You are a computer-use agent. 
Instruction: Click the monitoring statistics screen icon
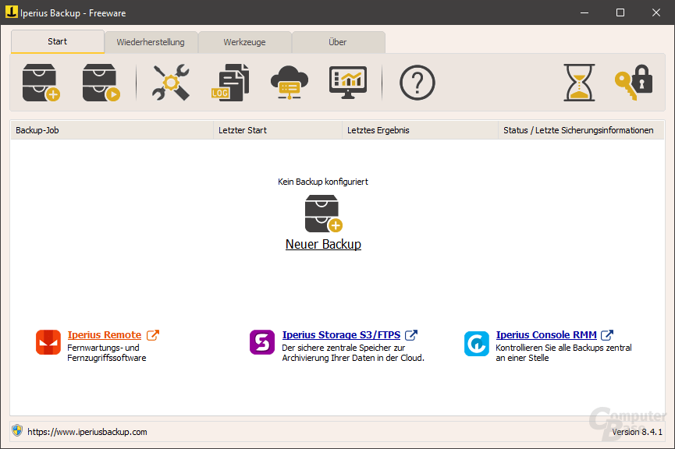point(347,82)
